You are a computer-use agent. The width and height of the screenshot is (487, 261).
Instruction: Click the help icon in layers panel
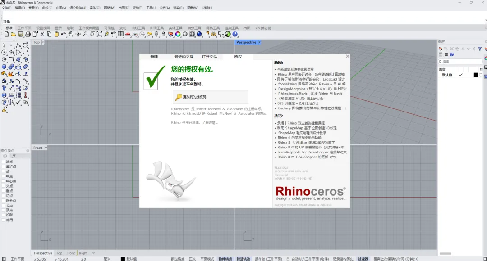point(452,54)
